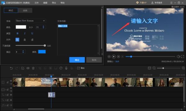Open the edit tool in timeline toolbar
The width and height of the screenshot is (186, 111).
(x=23, y=68)
